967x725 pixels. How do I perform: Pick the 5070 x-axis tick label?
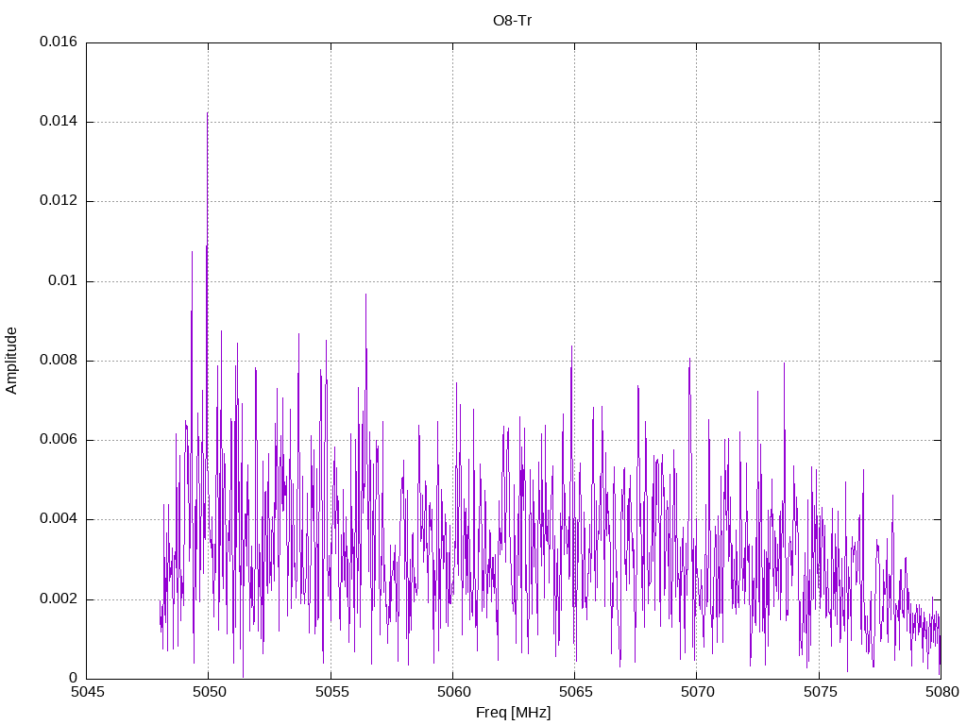click(x=697, y=693)
